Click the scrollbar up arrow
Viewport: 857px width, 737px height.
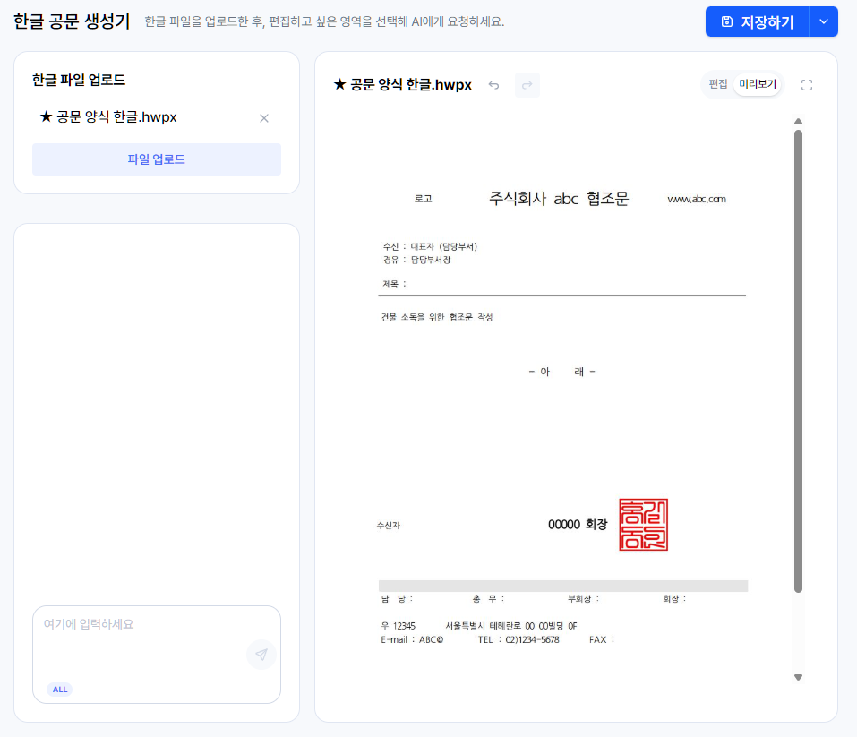tap(798, 121)
